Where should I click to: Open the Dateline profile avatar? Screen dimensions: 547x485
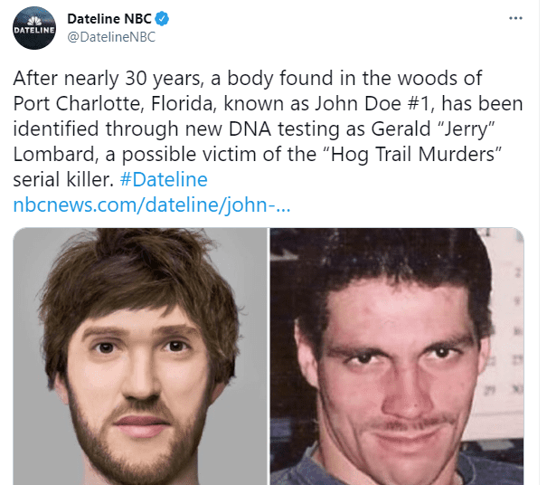(34, 28)
